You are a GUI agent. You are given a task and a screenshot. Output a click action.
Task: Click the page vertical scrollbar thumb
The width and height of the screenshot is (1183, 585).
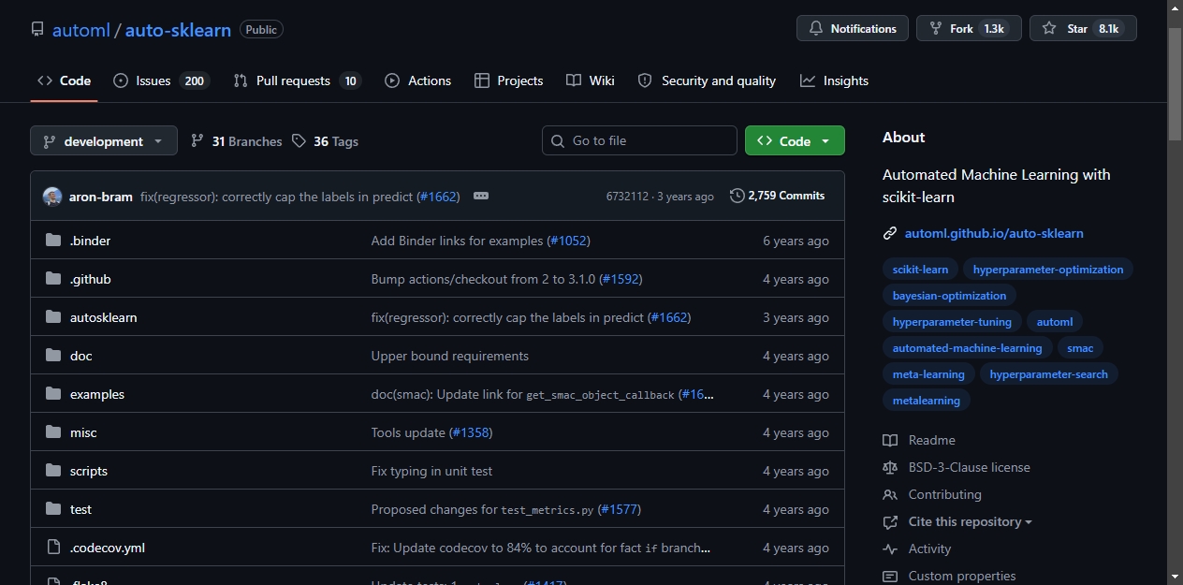tap(1175, 84)
